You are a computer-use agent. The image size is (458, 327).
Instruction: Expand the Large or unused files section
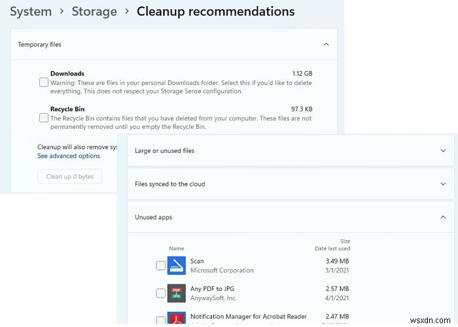(x=443, y=150)
